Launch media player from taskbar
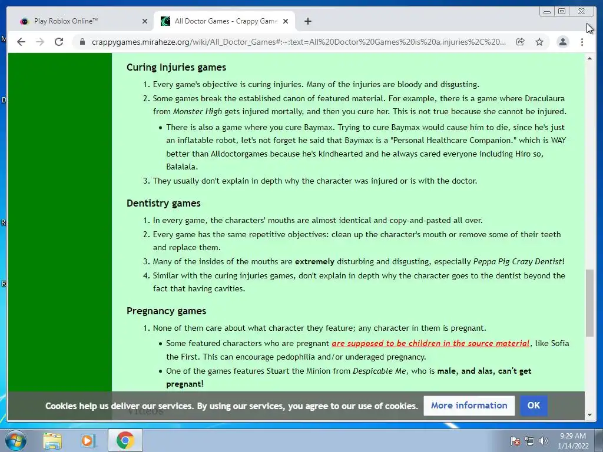The image size is (603, 452). coord(87,440)
